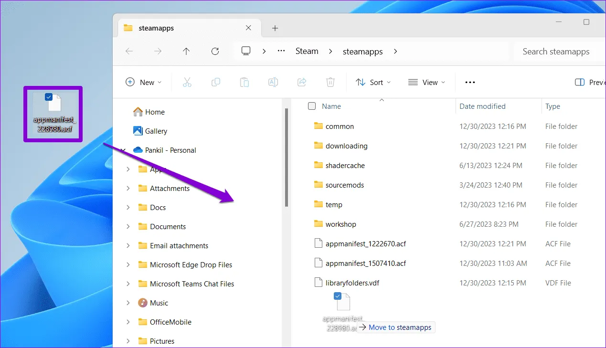
Task: Click the Delete trash can icon
Action: (330, 82)
